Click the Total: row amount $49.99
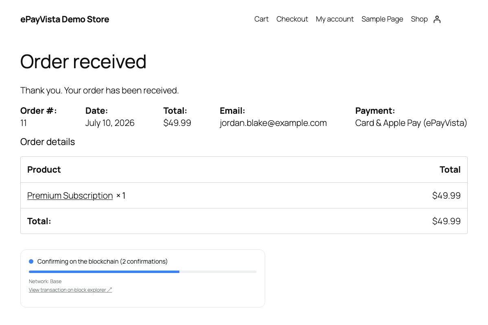488x325 pixels. 447,221
